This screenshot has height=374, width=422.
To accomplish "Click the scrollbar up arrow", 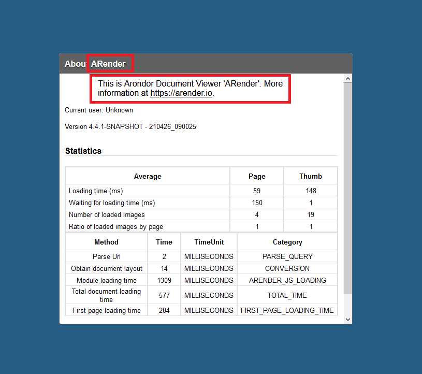I will (x=348, y=79).
